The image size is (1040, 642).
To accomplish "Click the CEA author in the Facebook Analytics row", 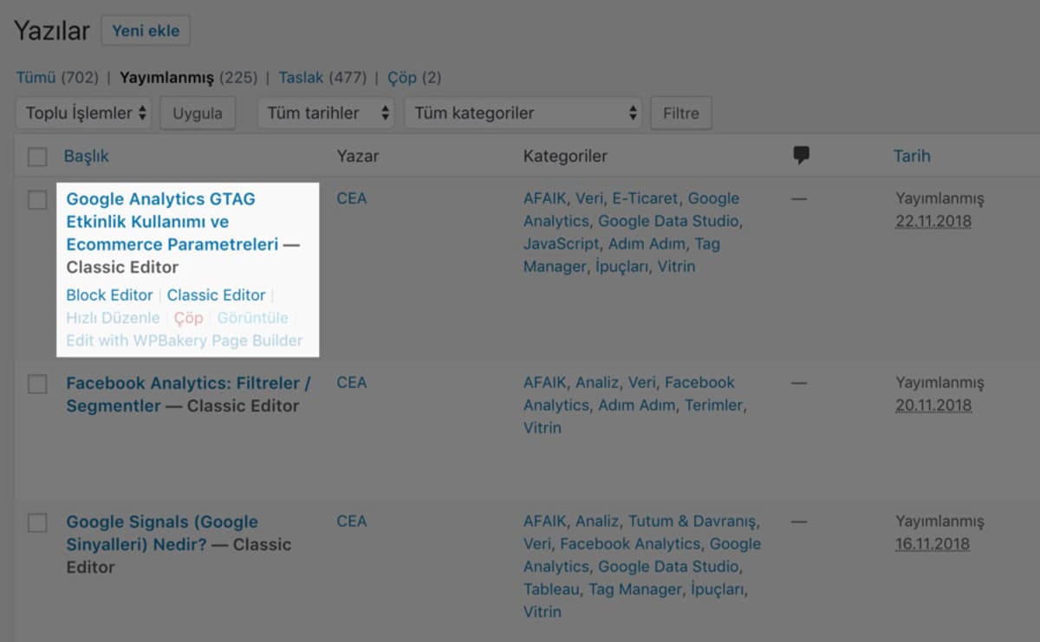I will tap(351, 382).
